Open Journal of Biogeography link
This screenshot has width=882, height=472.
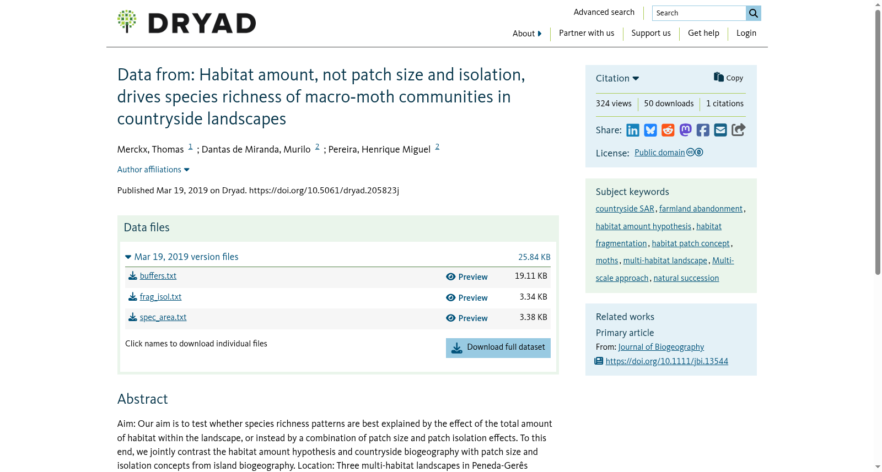661,347
